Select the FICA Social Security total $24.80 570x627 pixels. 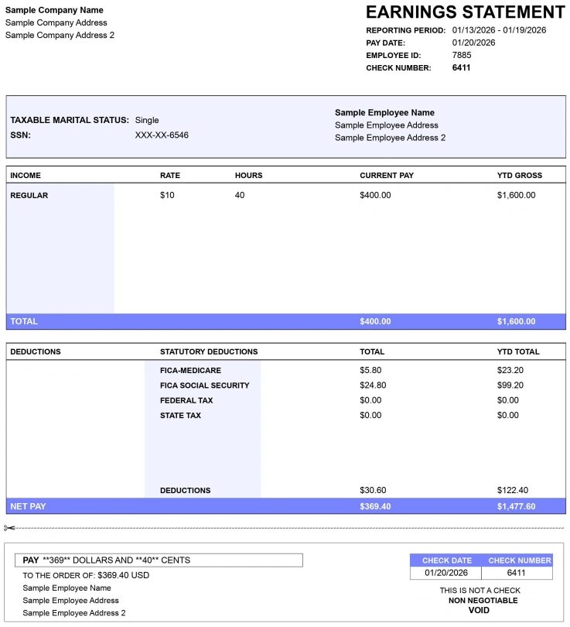(373, 385)
